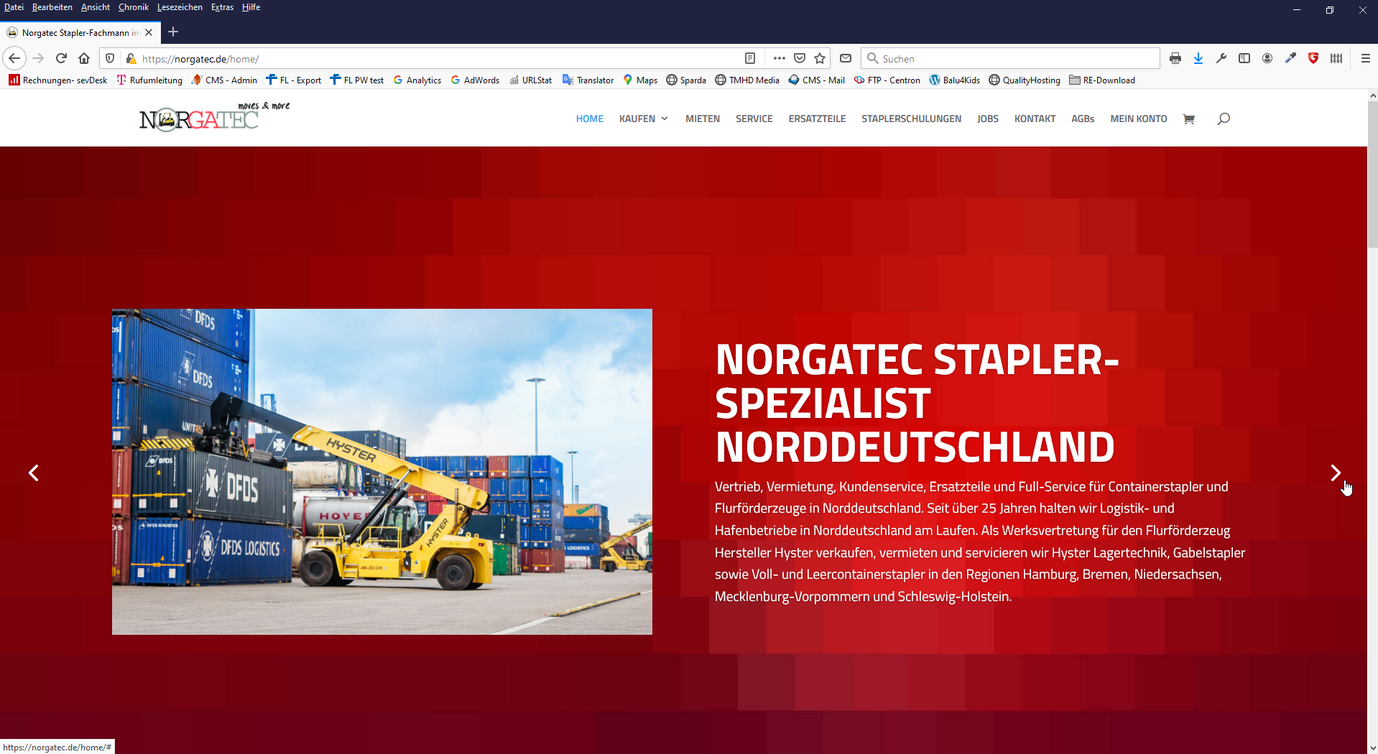
Task: Open Rechnungen- sevDesk bookmark
Action: (58, 80)
